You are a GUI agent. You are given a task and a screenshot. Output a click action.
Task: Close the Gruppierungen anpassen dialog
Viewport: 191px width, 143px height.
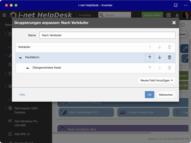(x=174, y=23)
